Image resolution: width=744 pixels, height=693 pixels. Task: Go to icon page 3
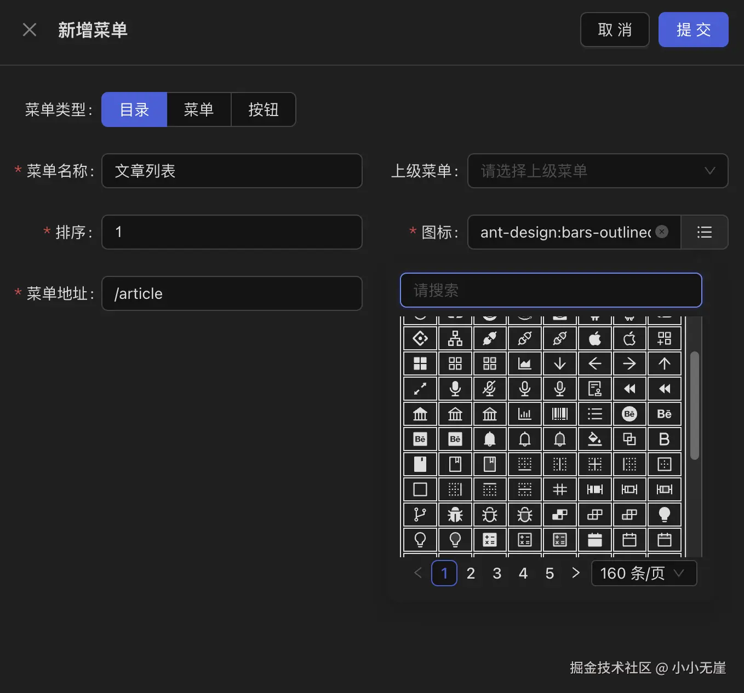point(497,573)
